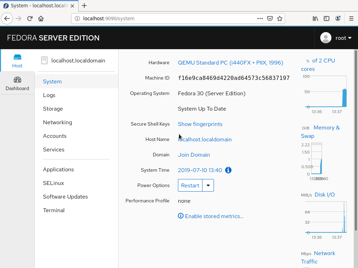Open the Logs section
Image resolution: width=358 pixels, height=268 pixels.
tap(49, 95)
